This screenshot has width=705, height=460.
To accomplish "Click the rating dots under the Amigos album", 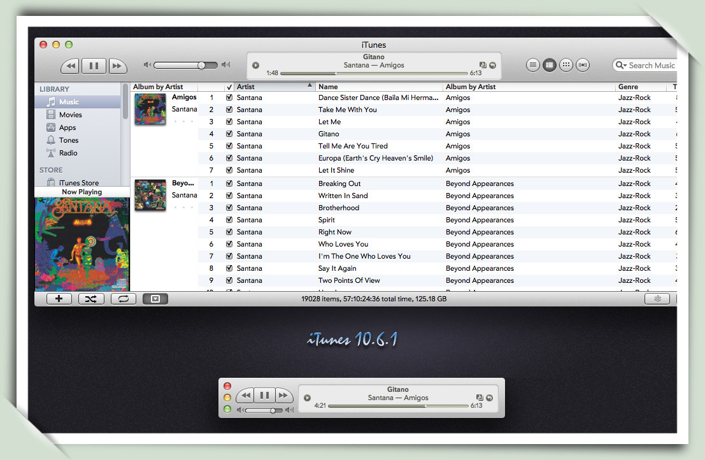I will pos(183,122).
